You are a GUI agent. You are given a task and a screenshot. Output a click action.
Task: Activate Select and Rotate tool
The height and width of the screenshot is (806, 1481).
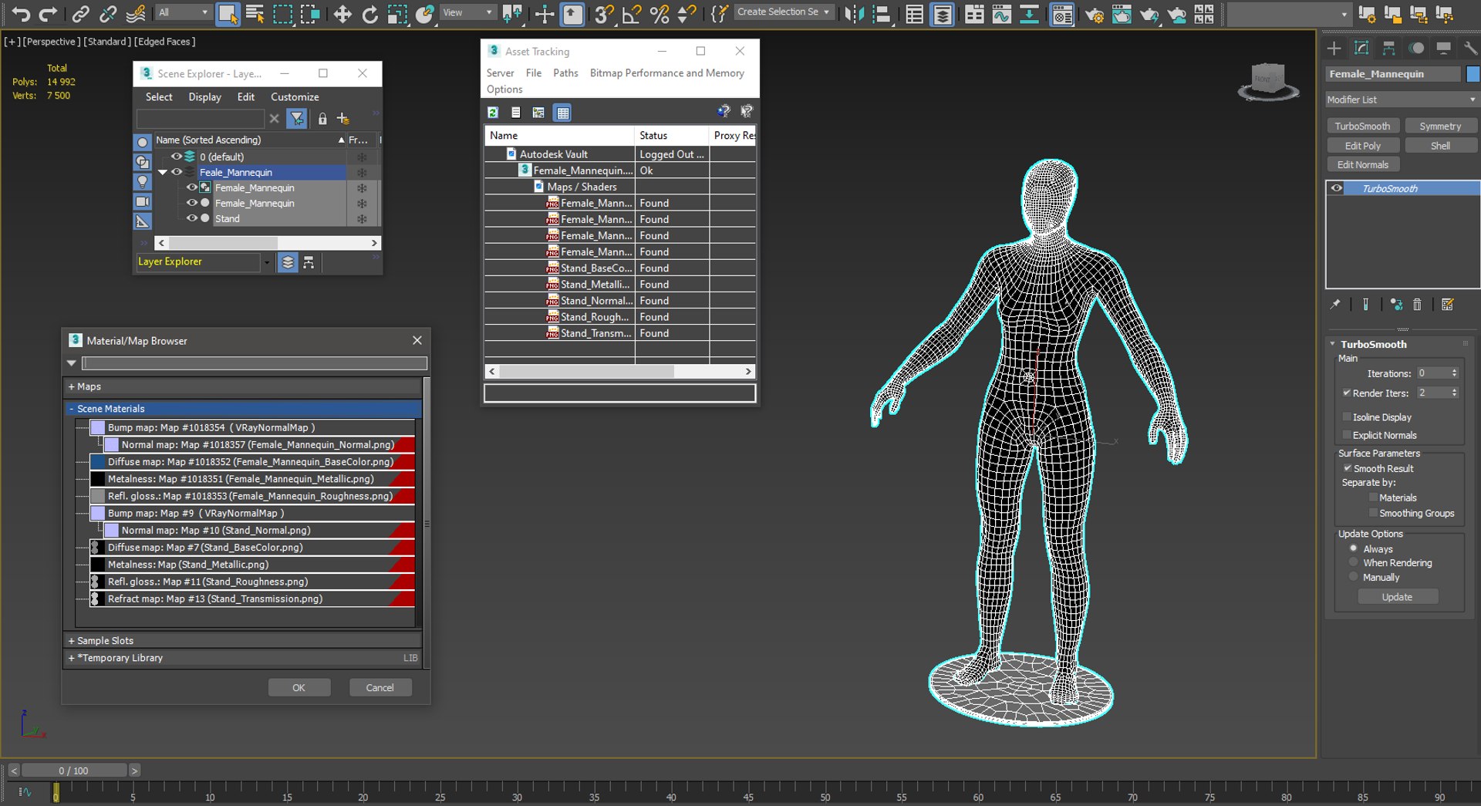(x=370, y=13)
